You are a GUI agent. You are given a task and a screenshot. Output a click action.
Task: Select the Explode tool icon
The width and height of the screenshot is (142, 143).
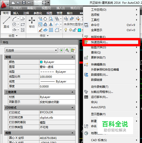pos(45,30)
